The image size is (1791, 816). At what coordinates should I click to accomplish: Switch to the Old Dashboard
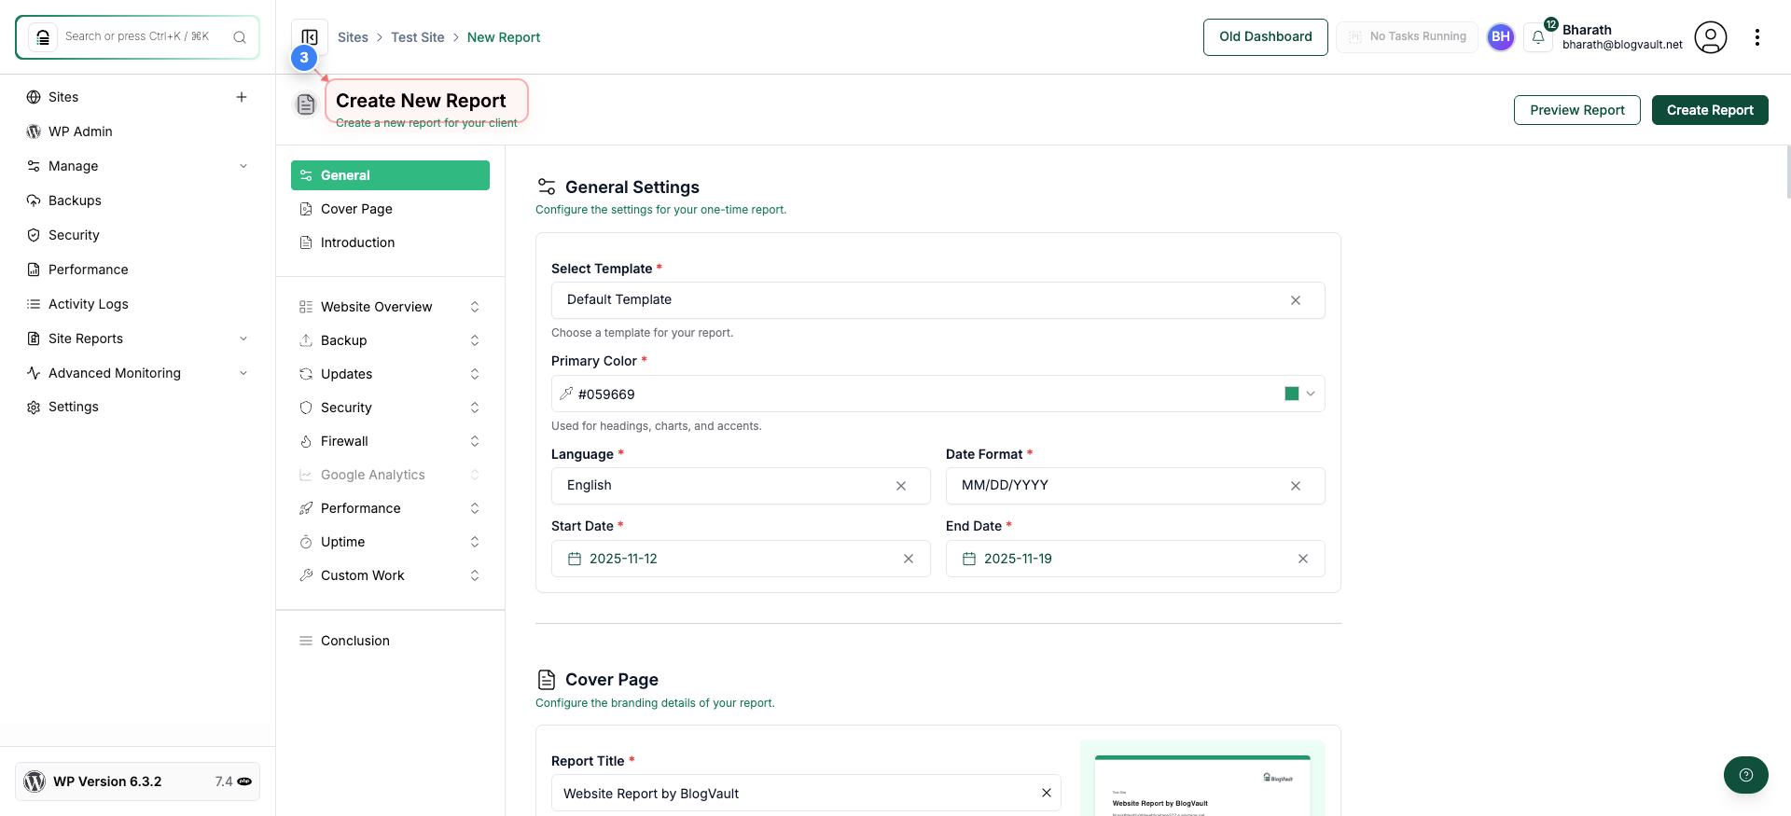[x=1265, y=37]
